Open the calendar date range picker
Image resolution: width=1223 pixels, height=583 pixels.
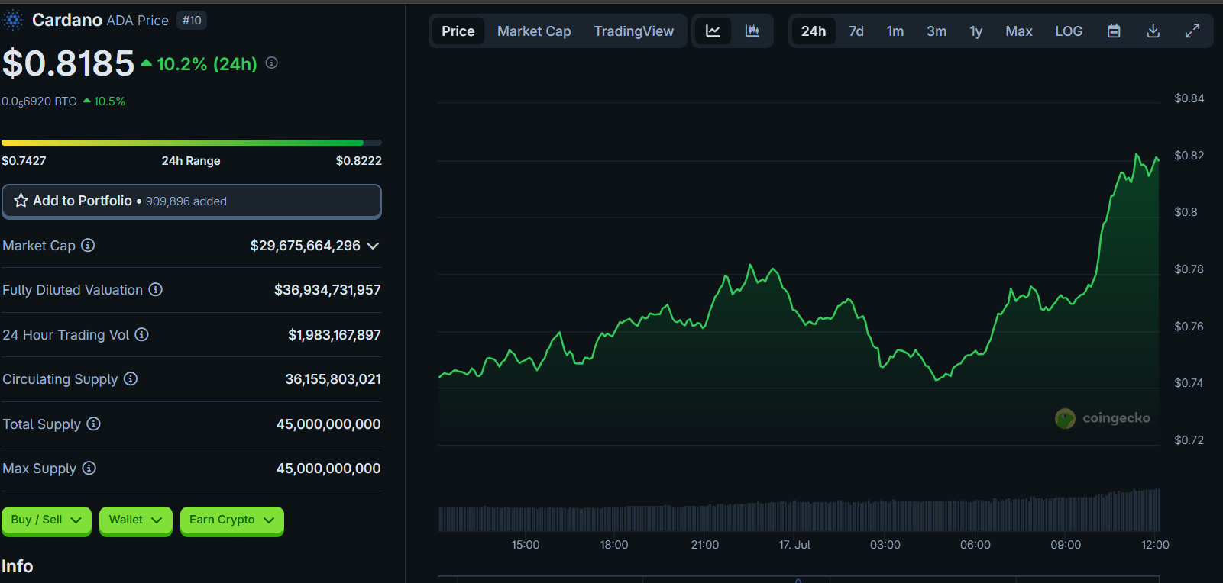[1114, 31]
